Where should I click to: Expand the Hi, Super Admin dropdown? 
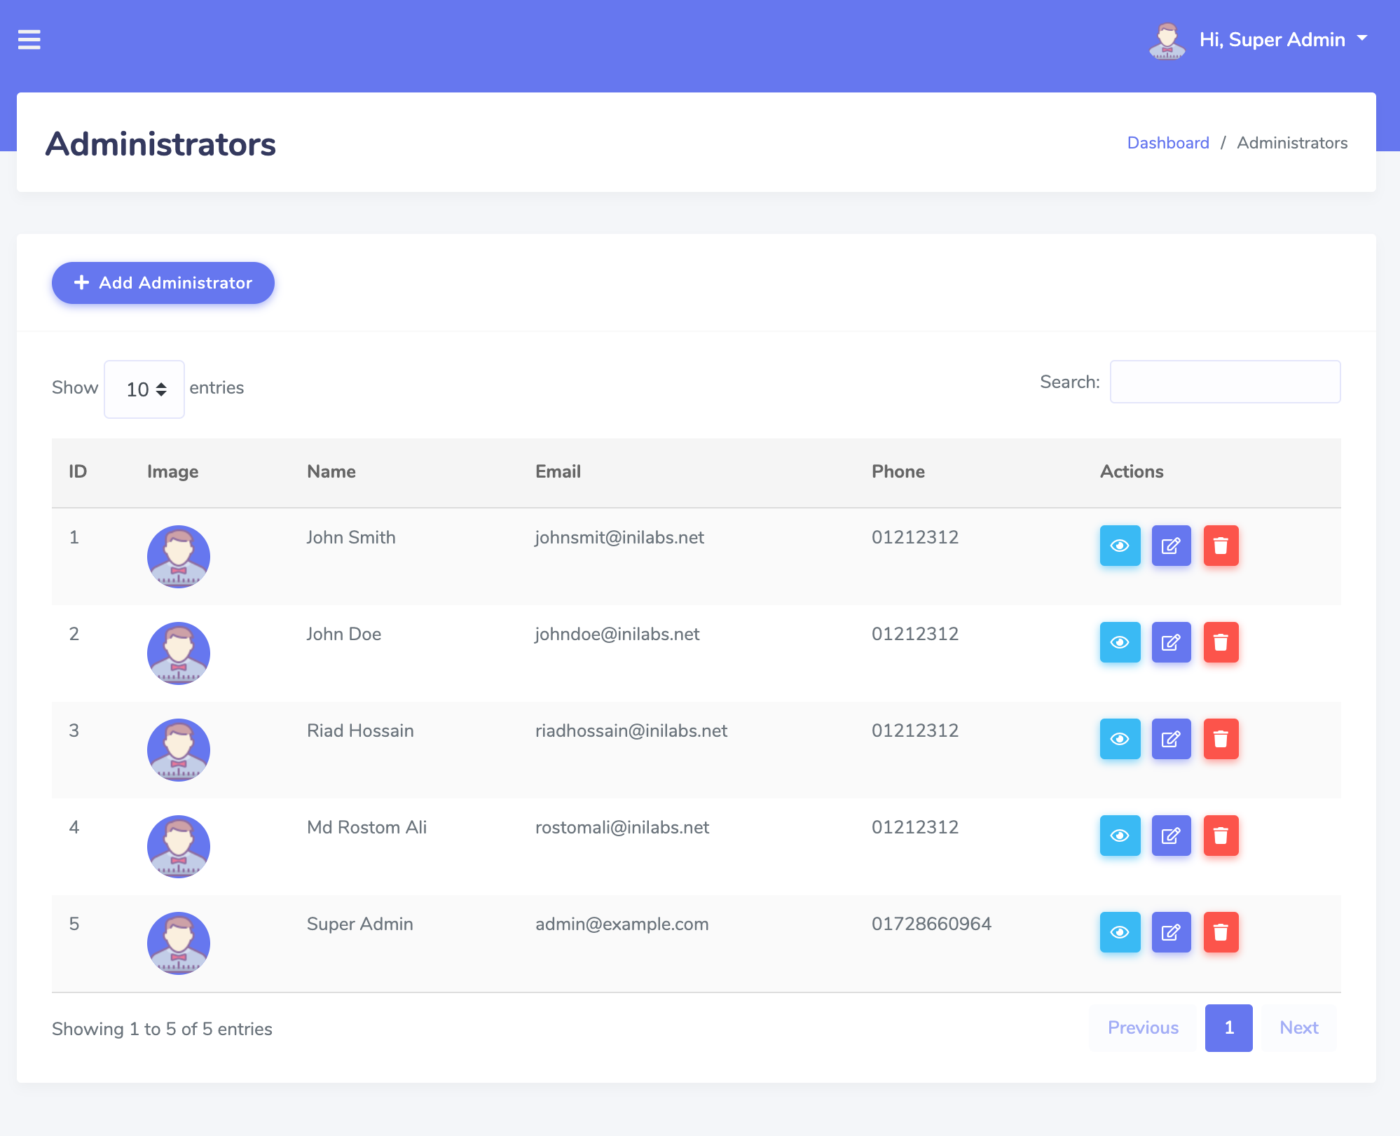tap(1284, 40)
